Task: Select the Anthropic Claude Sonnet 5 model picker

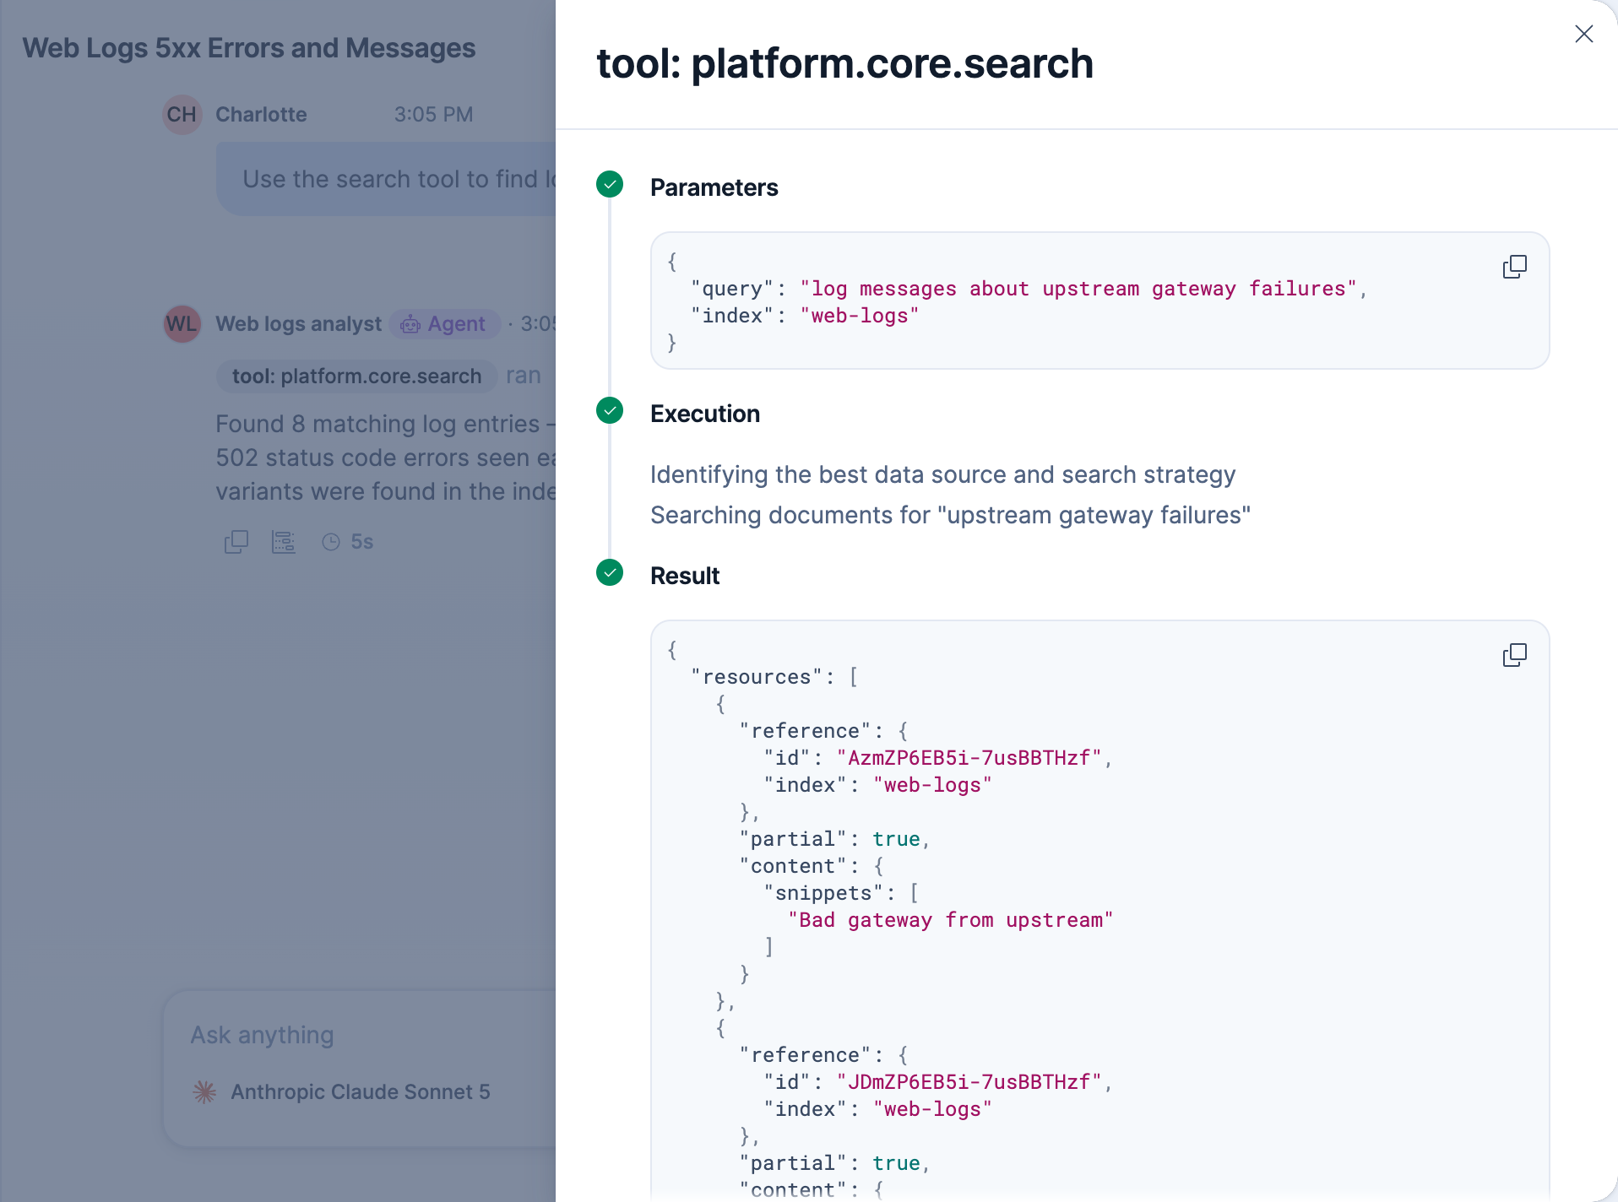Action: [341, 1091]
